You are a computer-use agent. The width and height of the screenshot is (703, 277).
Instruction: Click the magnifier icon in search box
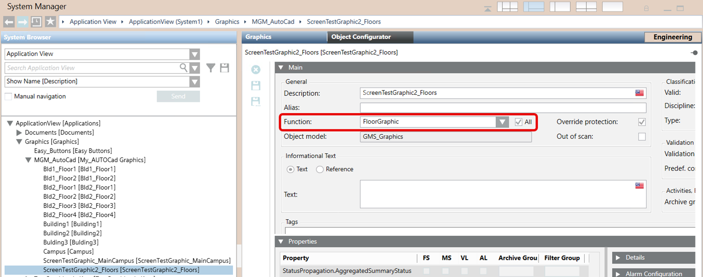[x=183, y=67]
